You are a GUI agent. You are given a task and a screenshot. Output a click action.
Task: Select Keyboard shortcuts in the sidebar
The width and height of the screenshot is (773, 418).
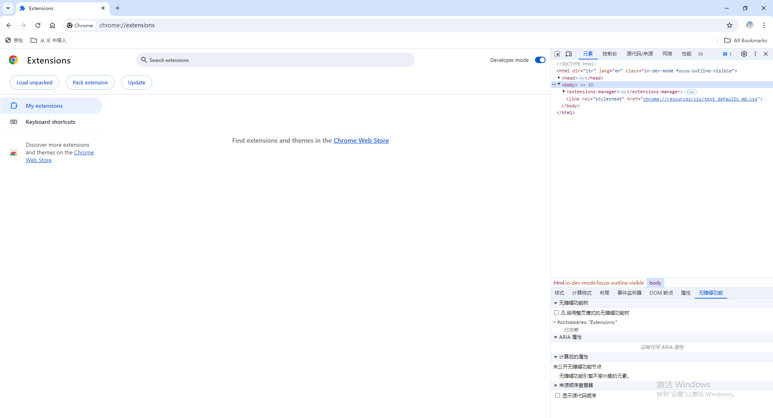pyautogui.click(x=52, y=122)
